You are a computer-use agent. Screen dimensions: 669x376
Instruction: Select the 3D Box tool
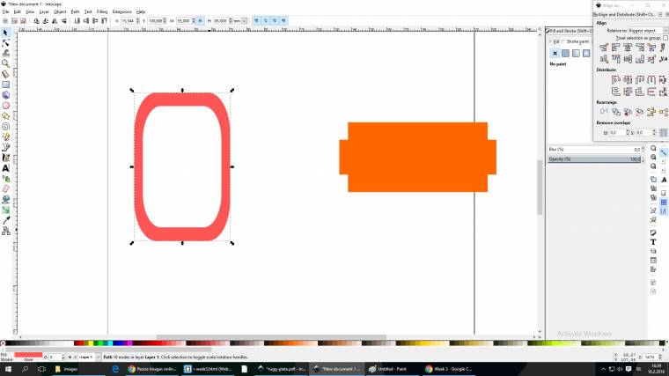[x=5, y=95]
